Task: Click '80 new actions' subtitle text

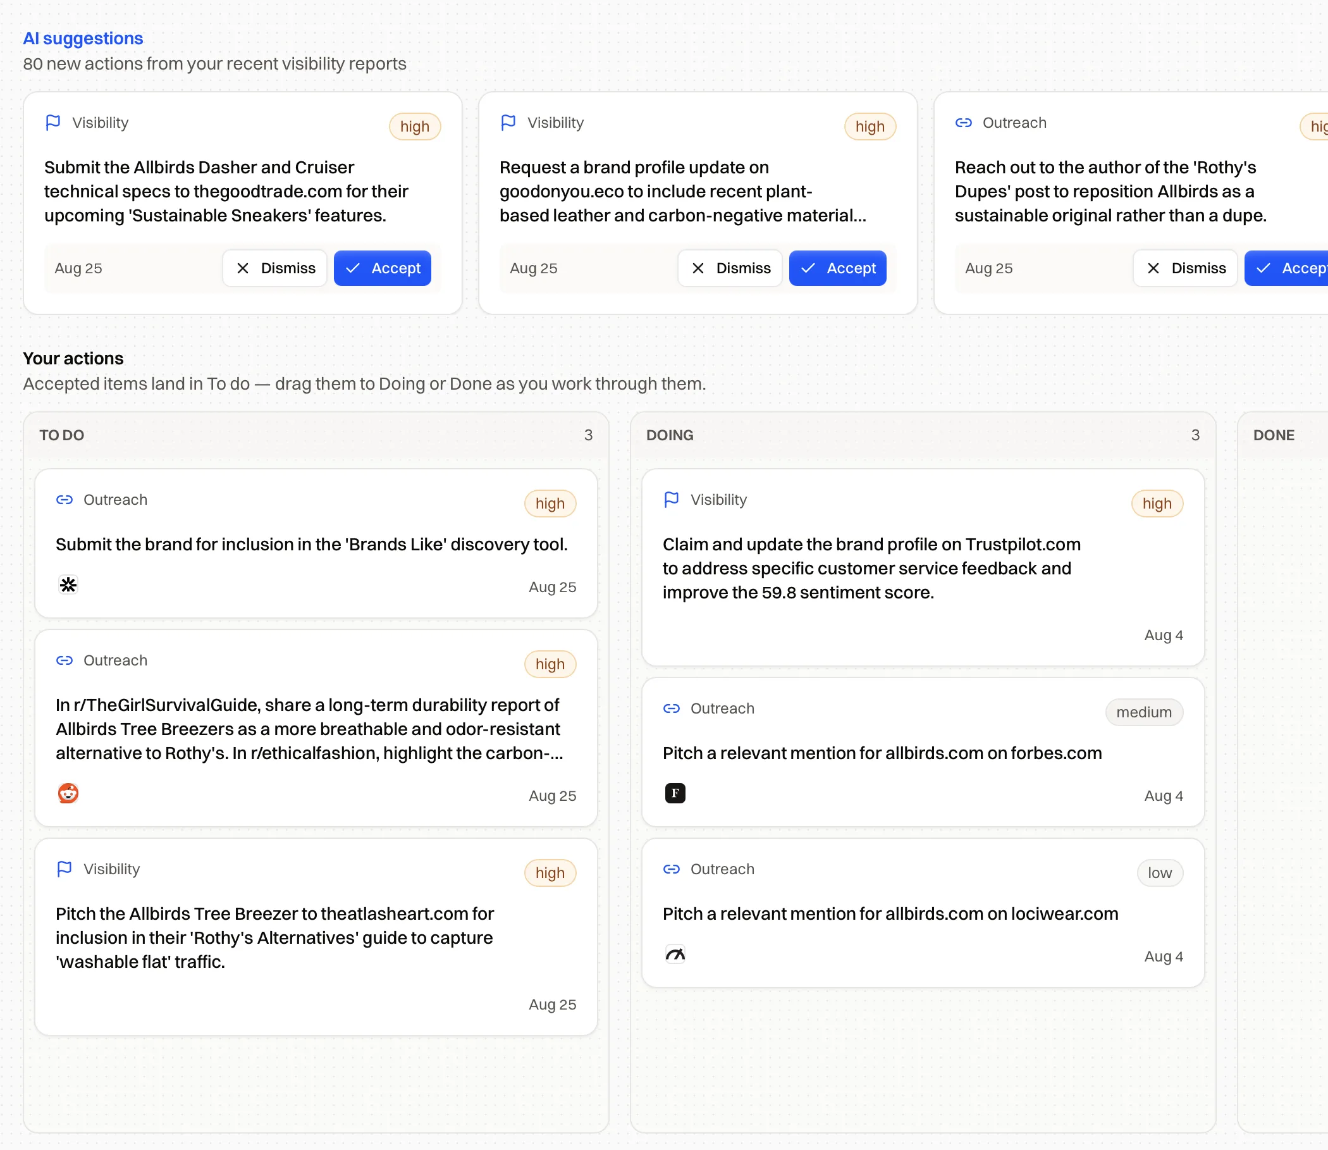Action: (214, 64)
